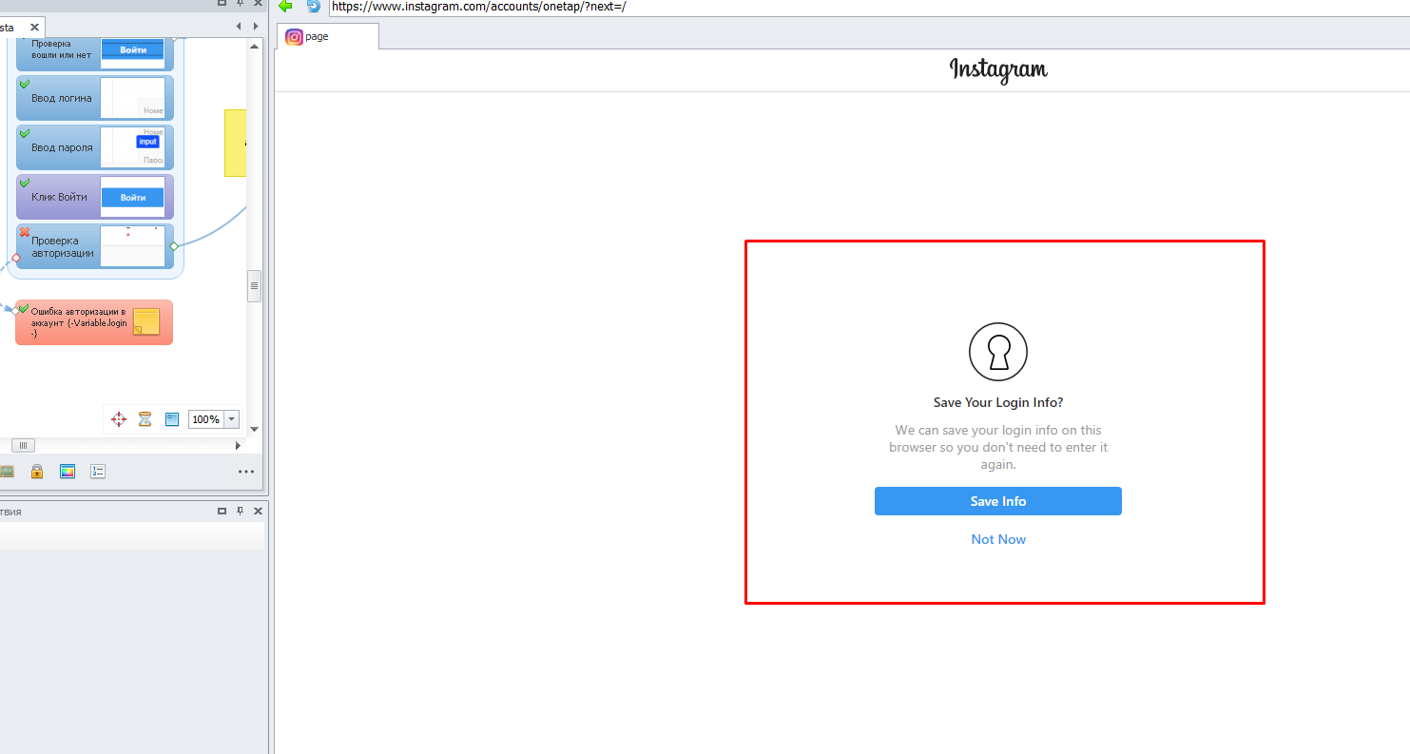
Task: Choose the Not Now link
Action: coord(998,539)
